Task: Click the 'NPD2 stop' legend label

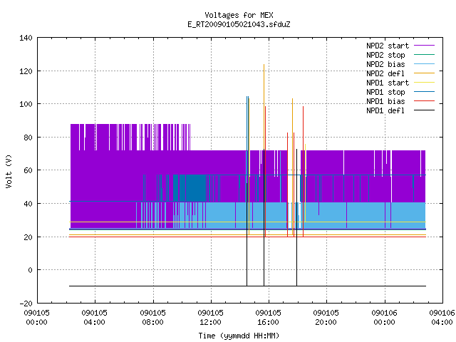Action: (x=385, y=55)
